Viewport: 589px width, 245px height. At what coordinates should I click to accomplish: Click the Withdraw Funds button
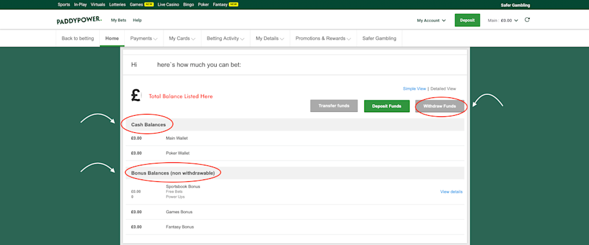click(440, 107)
